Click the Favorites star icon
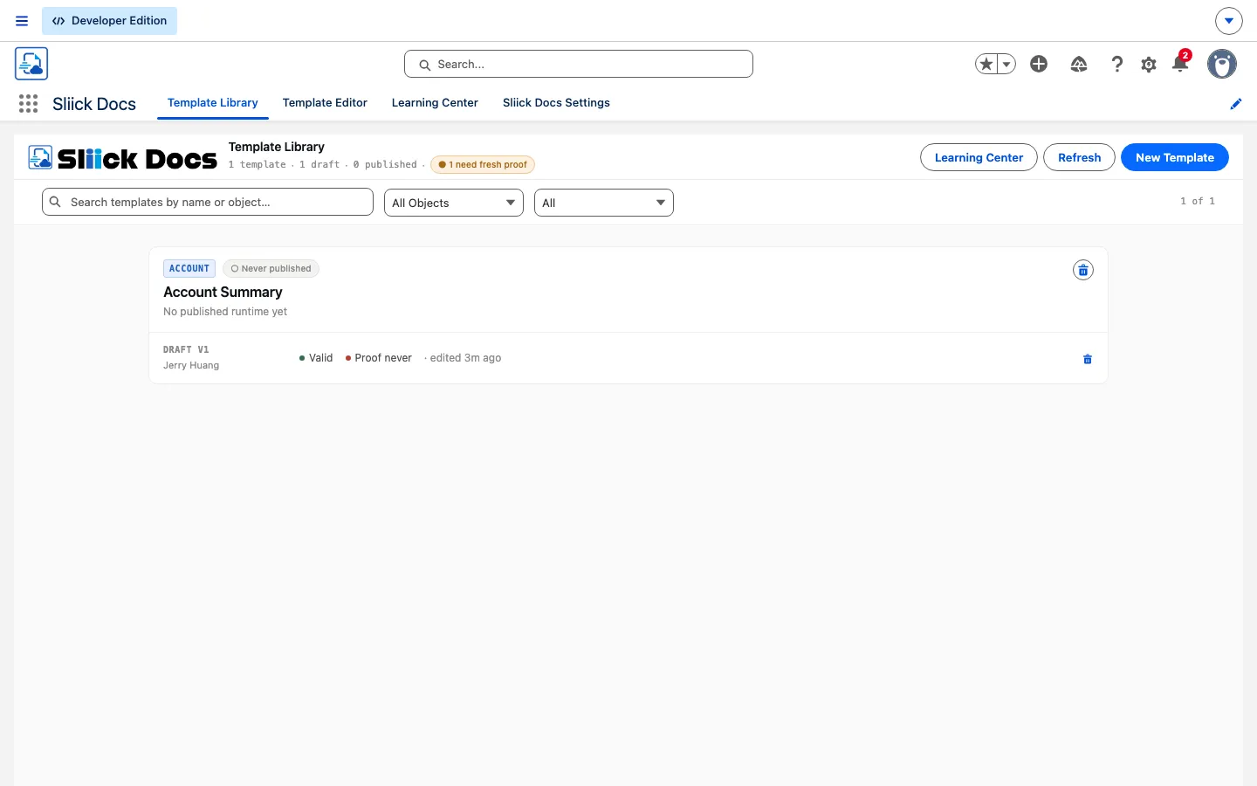 [x=986, y=64]
